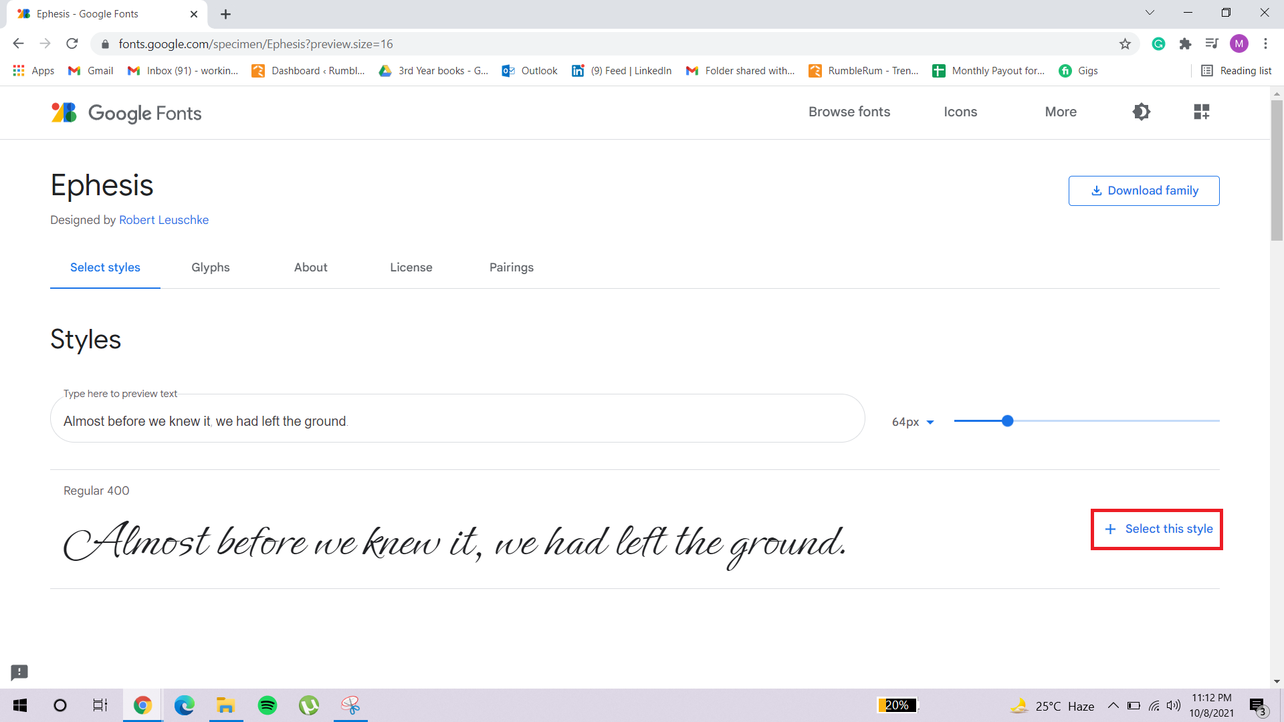Reload the page with refresh icon

[x=72, y=43]
